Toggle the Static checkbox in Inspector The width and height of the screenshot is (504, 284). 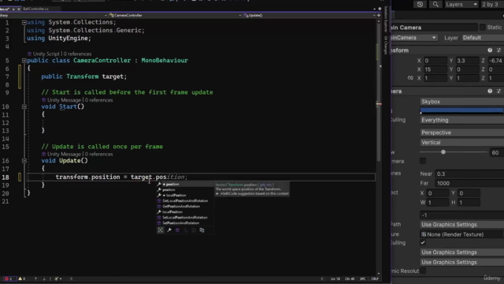pos(483,28)
